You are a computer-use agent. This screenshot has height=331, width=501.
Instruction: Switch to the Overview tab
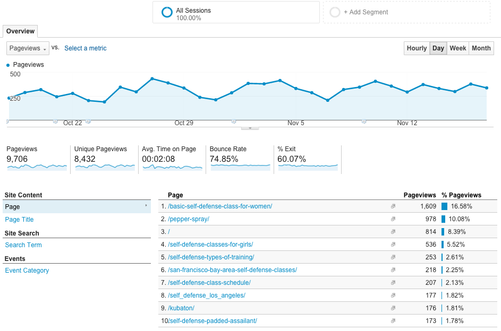point(20,31)
